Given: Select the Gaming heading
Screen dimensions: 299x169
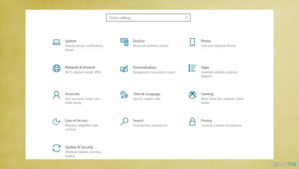Looking at the screenshot, I should coord(207,94).
